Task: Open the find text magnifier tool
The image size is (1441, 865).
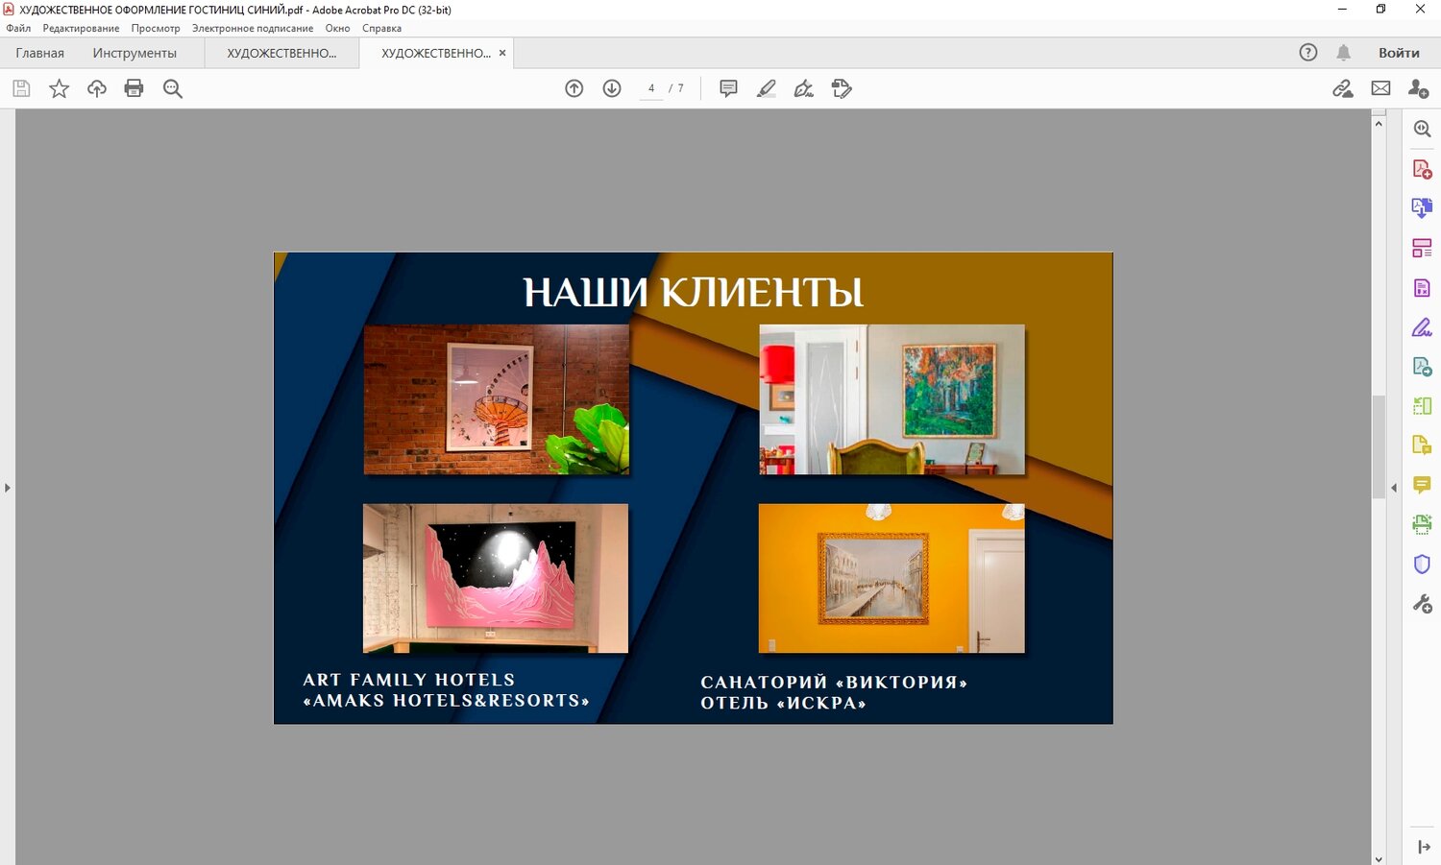Action: [x=173, y=88]
